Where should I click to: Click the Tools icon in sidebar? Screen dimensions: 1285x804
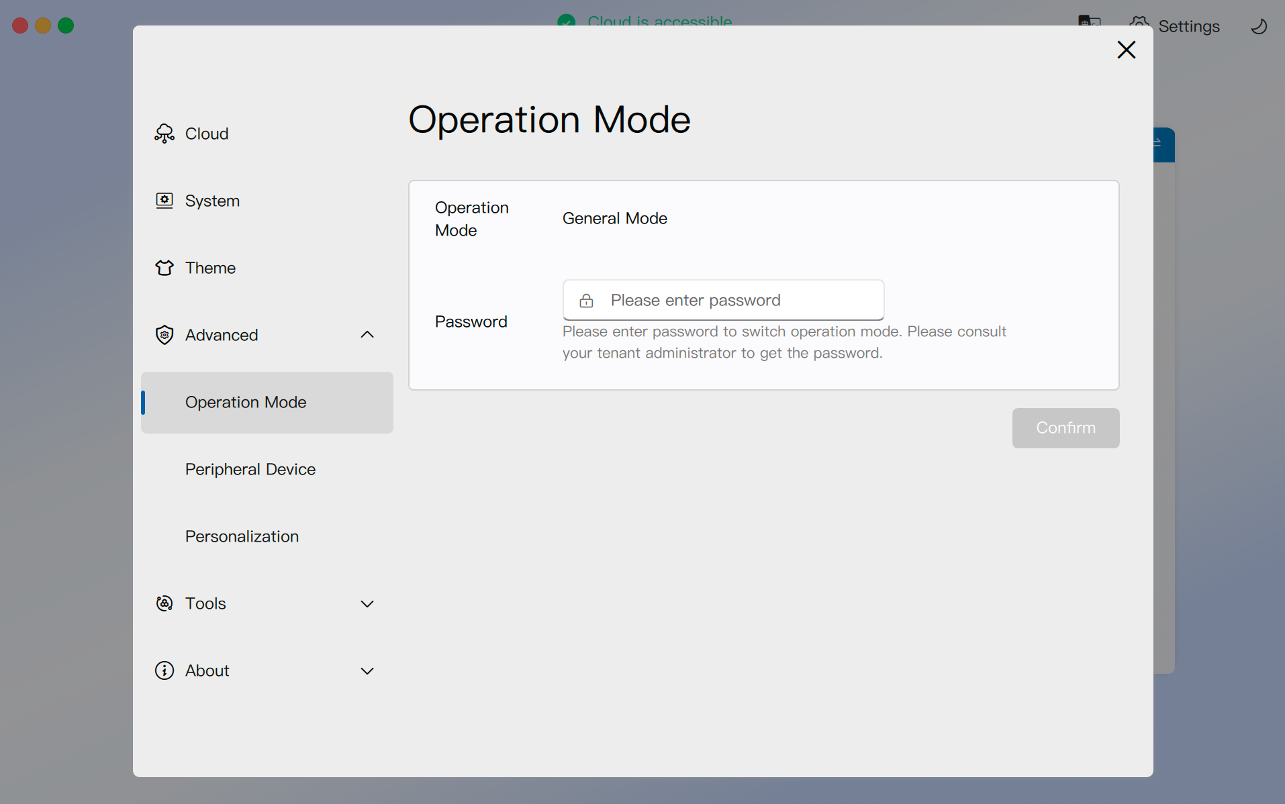click(164, 603)
